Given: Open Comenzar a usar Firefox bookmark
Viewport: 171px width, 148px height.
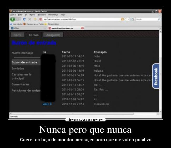Looking at the screenshot, I should (33, 24).
